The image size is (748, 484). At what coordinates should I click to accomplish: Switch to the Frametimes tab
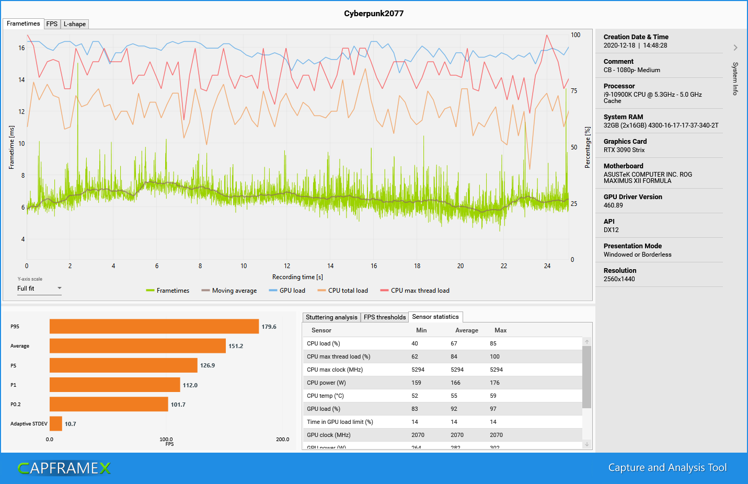23,24
